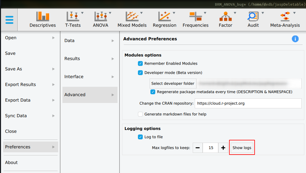Open the Results preferences section
306x173 pixels.
pyautogui.click(x=72, y=58)
